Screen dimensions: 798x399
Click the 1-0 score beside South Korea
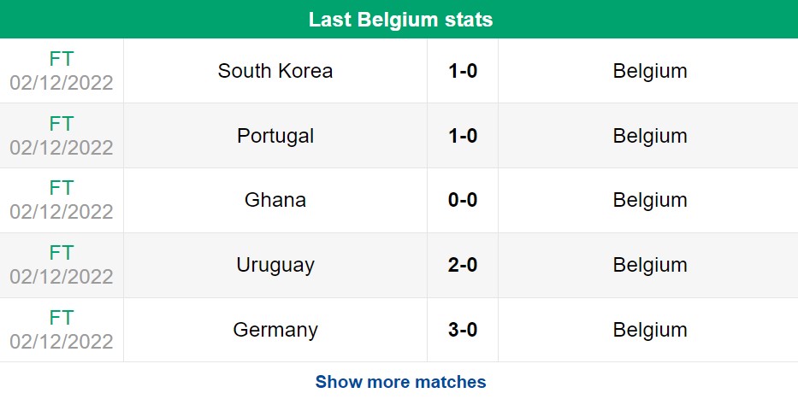tap(463, 71)
